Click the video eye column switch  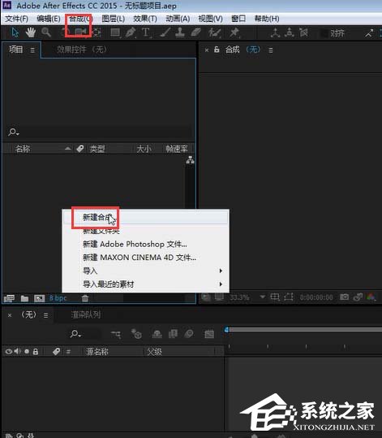tap(9, 351)
